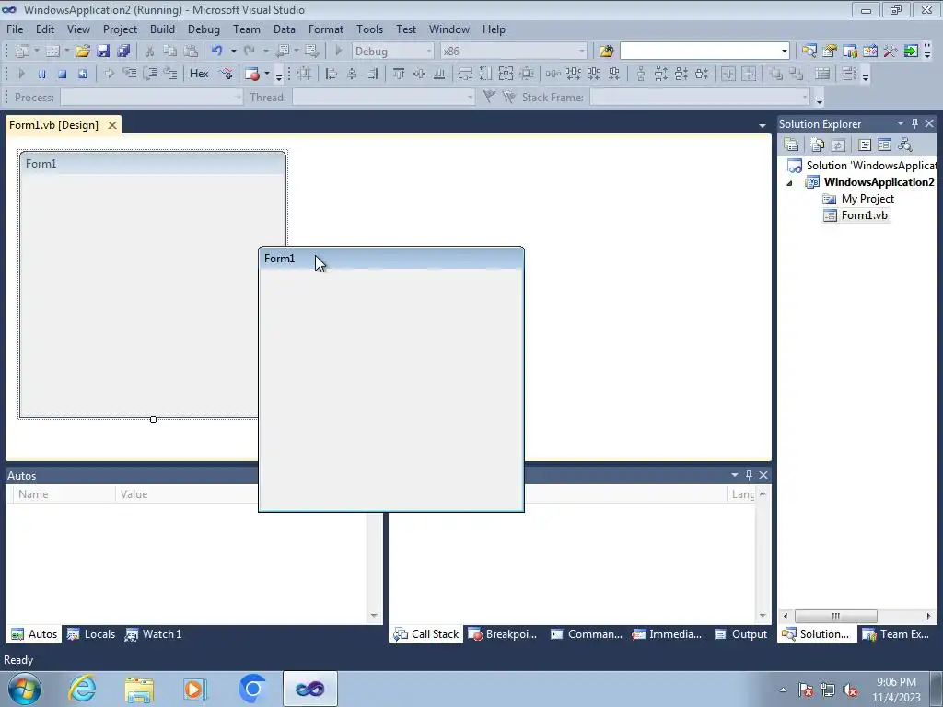
Task: Click the Restart debugging icon
Action: pos(82,74)
